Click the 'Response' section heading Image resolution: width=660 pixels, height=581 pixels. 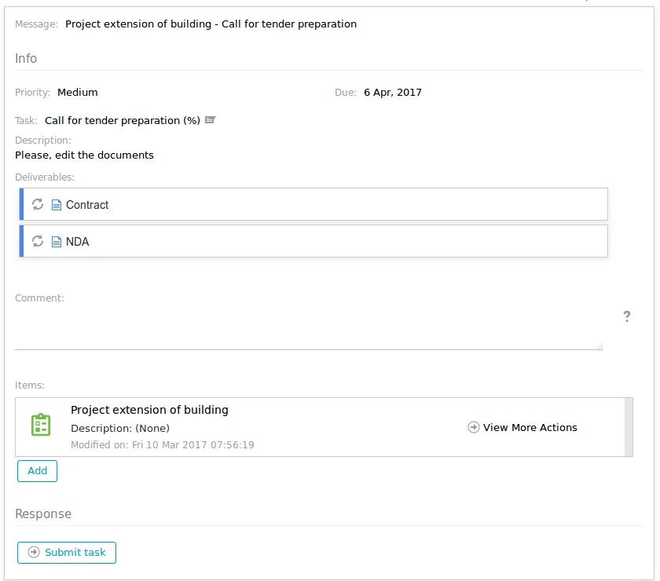(x=43, y=513)
